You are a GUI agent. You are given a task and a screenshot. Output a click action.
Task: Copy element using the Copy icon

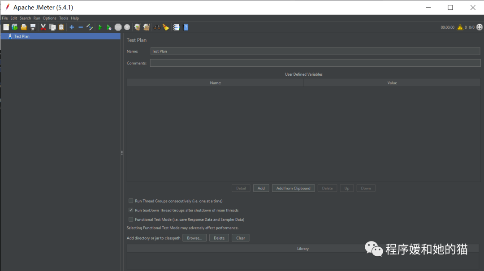[52, 27]
